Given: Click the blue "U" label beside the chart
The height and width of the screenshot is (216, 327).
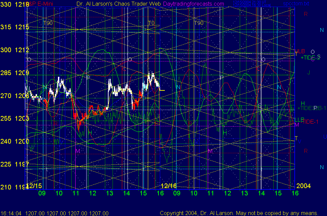Looking at the screenshot, I should tap(325, 137).
